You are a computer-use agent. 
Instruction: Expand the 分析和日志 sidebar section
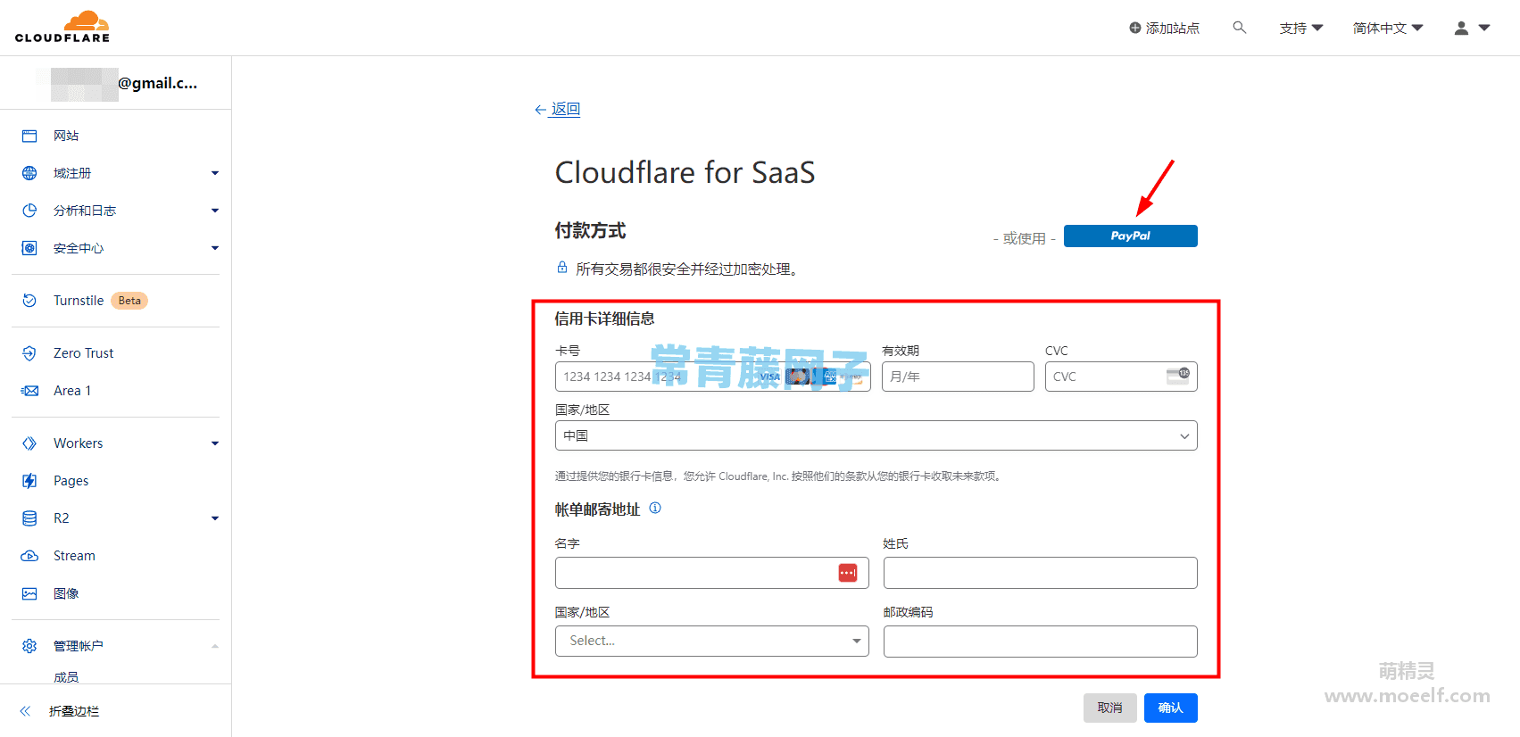click(215, 211)
